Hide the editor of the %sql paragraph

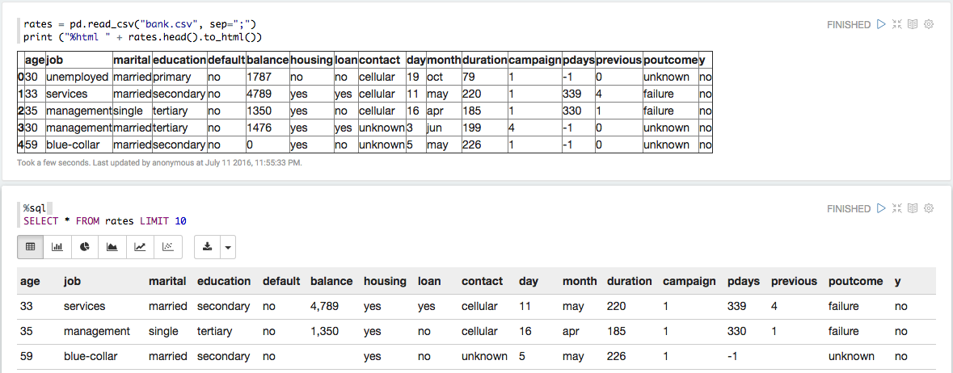[x=896, y=208]
